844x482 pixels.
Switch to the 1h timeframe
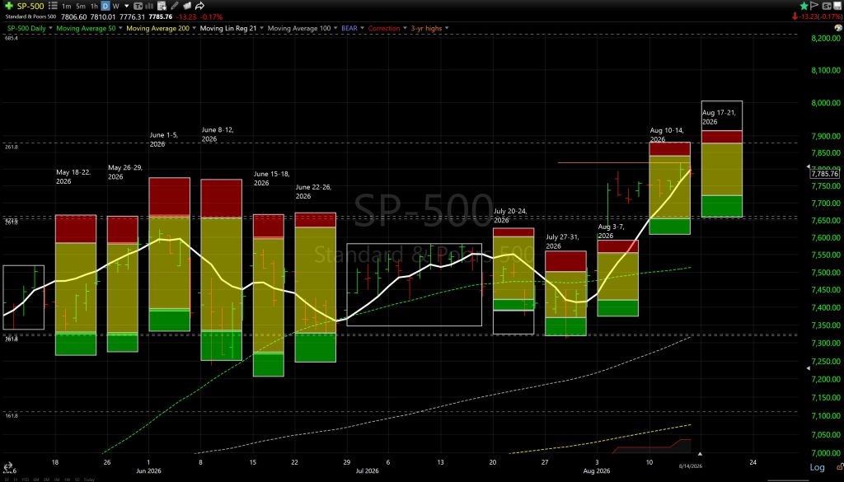pyautogui.click(x=94, y=7)
